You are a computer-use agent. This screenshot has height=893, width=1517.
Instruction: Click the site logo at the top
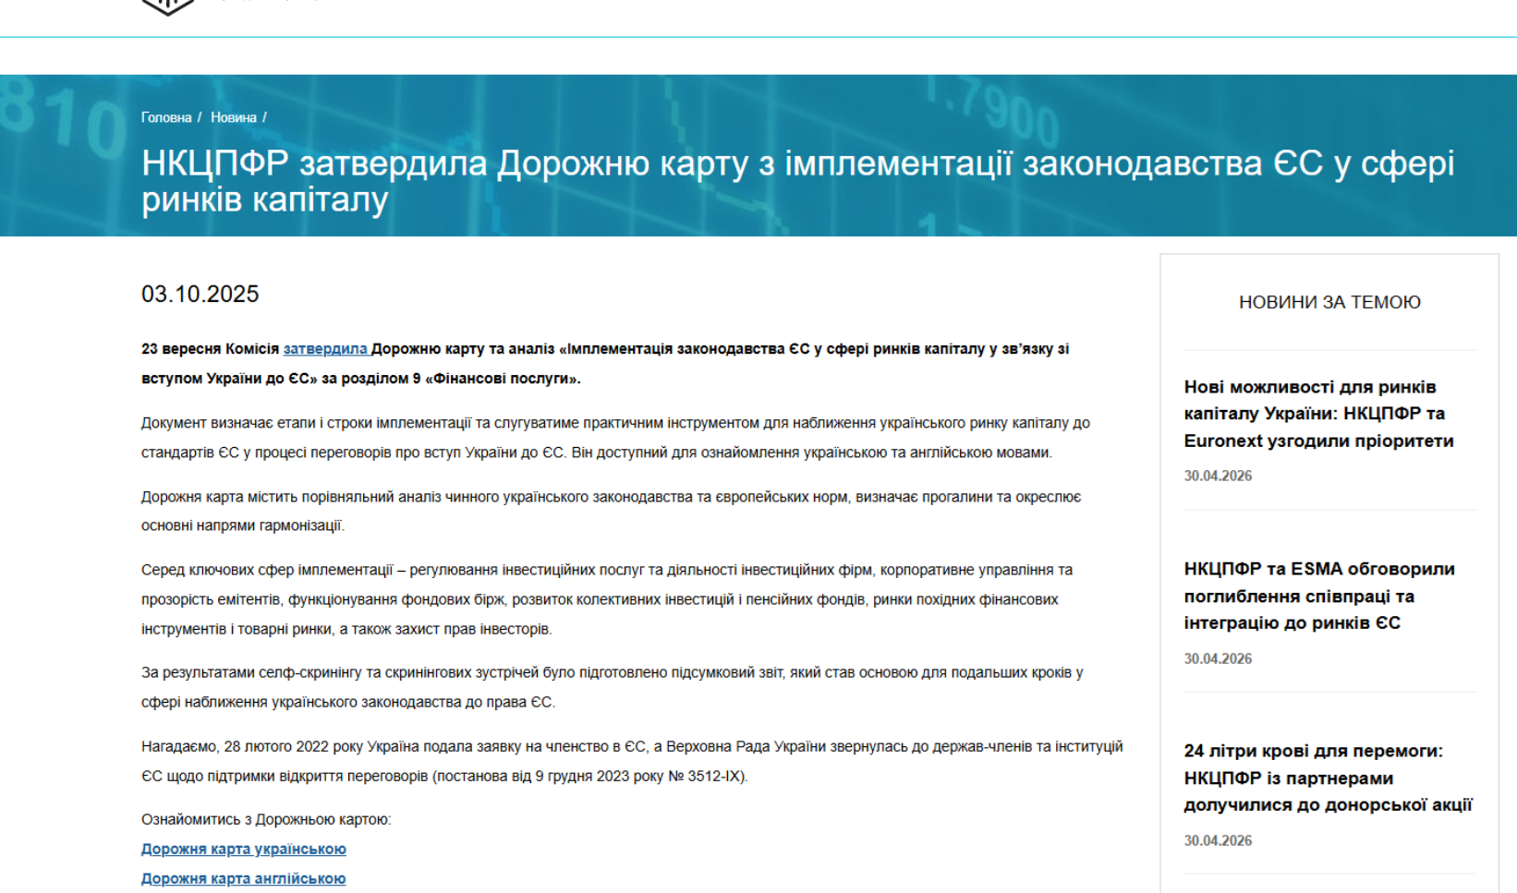168,6
